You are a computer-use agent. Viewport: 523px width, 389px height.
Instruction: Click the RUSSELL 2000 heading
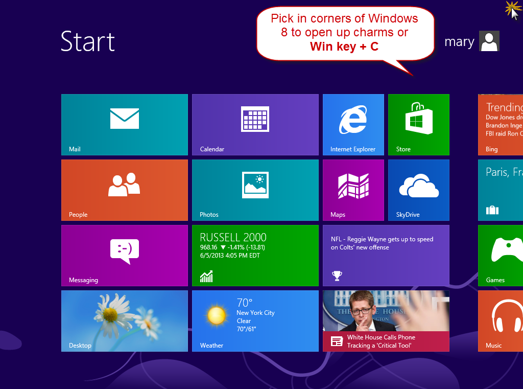233,237
